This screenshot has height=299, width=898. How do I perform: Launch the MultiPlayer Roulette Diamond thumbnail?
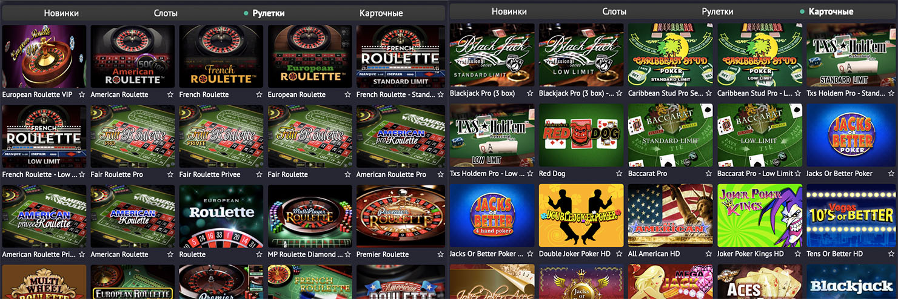[x=310, y=216]
